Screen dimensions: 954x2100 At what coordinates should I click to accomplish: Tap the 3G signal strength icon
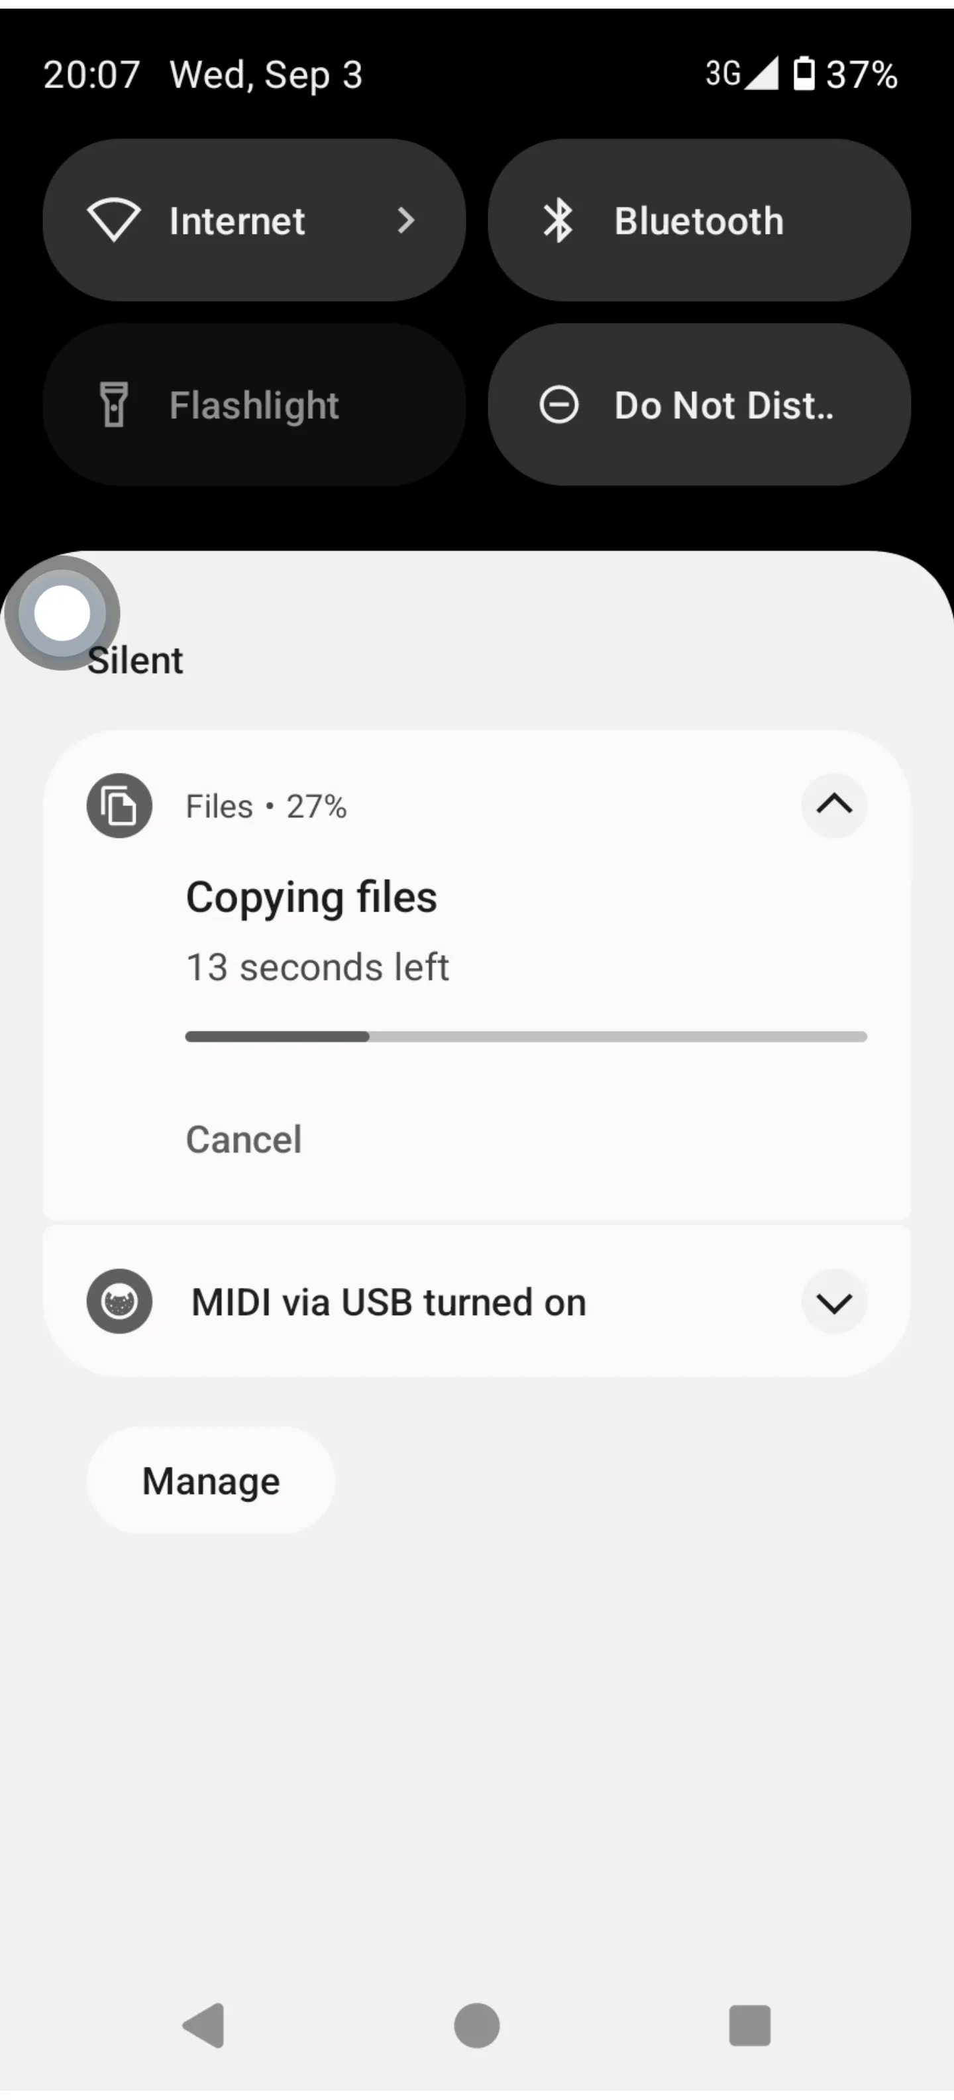[x=741, y=74]
